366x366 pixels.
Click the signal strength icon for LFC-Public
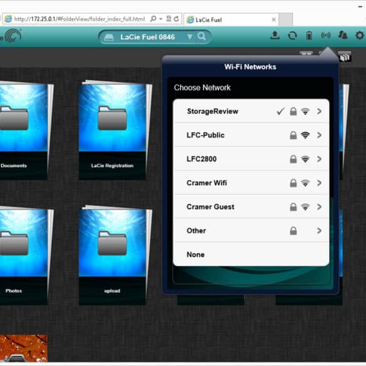[305, 135]
